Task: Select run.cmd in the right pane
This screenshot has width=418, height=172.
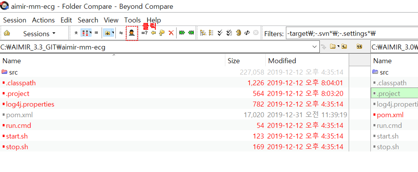Action: [388, 125]
